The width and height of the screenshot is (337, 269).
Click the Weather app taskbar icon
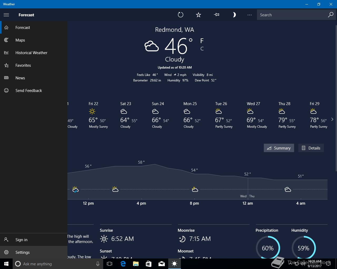[175, 264]
